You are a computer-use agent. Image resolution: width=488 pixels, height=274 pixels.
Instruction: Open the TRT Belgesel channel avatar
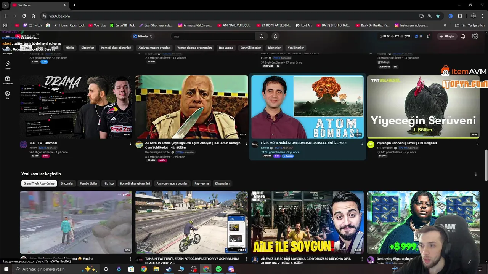(371, 145)
